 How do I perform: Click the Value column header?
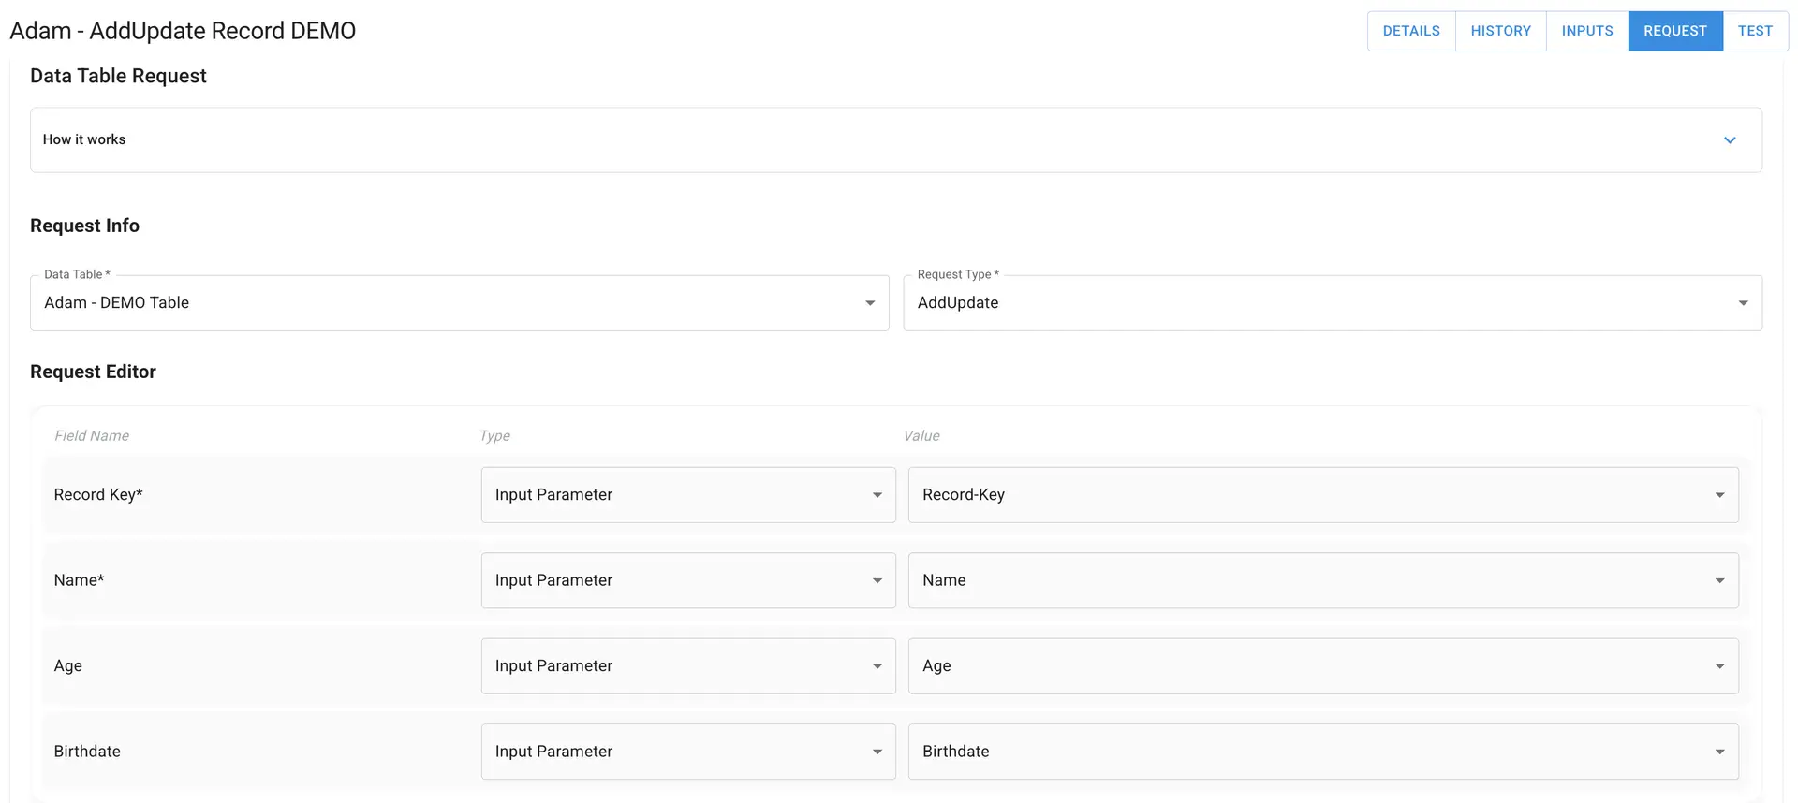921,435
